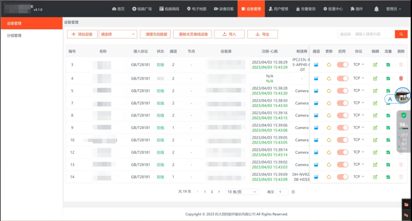Open the TCP protocol dropdown for device 4
Viewport: 412px width, 221px height.
tap(359, 78)
